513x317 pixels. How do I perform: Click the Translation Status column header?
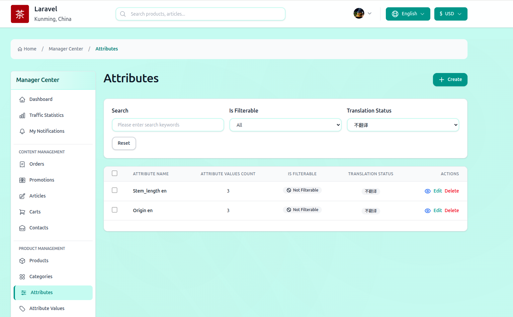point(371,174)
